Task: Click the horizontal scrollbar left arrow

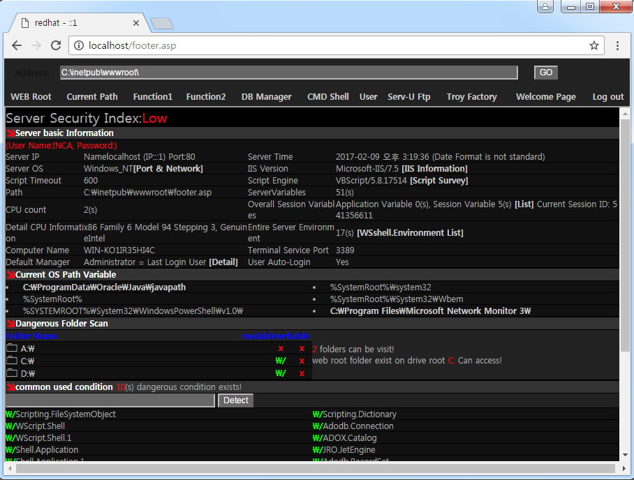Action: pos(9,469)
